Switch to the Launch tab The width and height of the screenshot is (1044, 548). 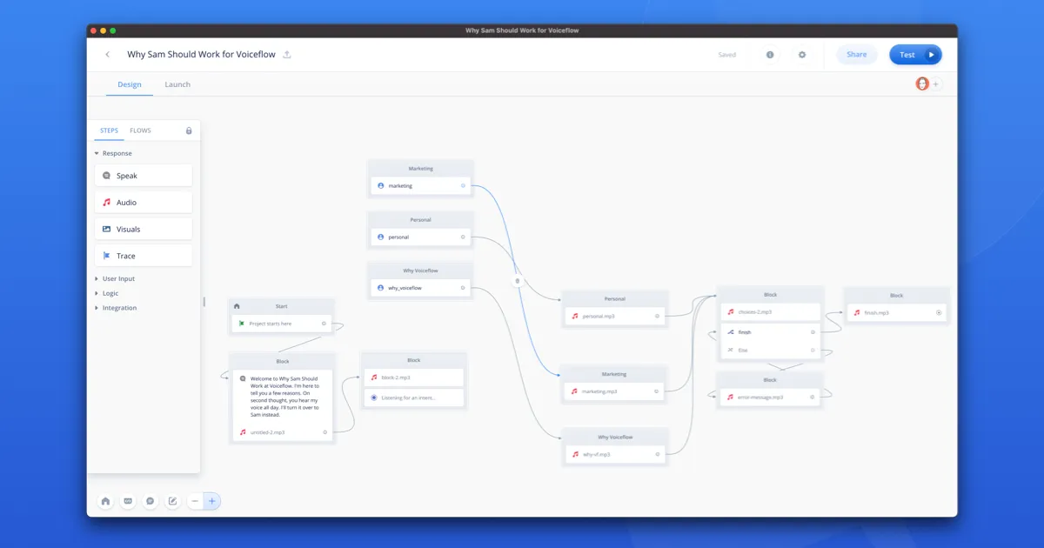click(x=177, y=84)
